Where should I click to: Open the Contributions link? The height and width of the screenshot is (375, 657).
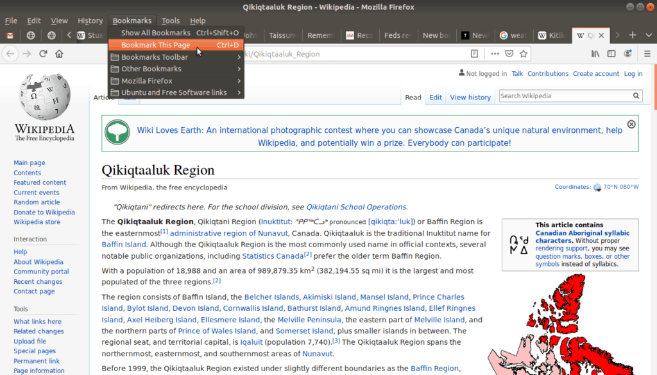pyautogui.click(x=548, y=73)
